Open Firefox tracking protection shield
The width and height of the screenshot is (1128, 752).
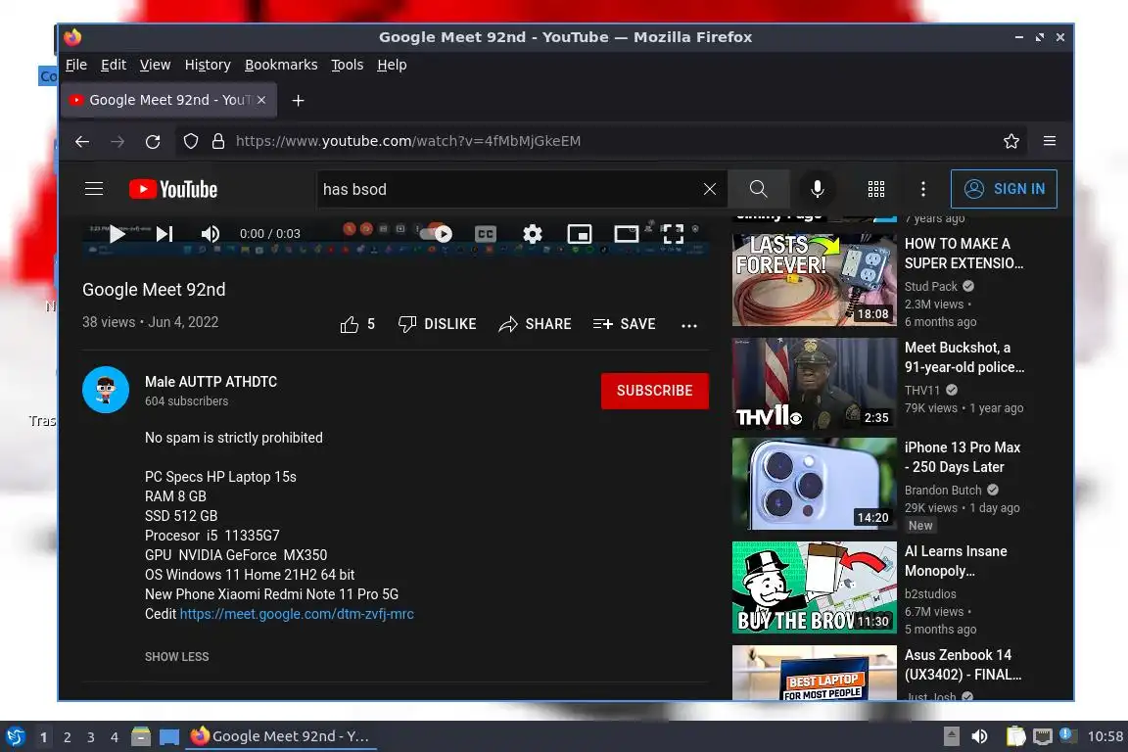click(191, 141)
